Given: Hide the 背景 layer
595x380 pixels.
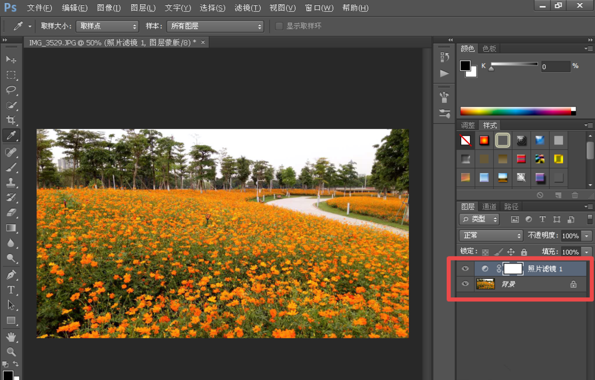Looking at the screenshot, I should [465, 284].
